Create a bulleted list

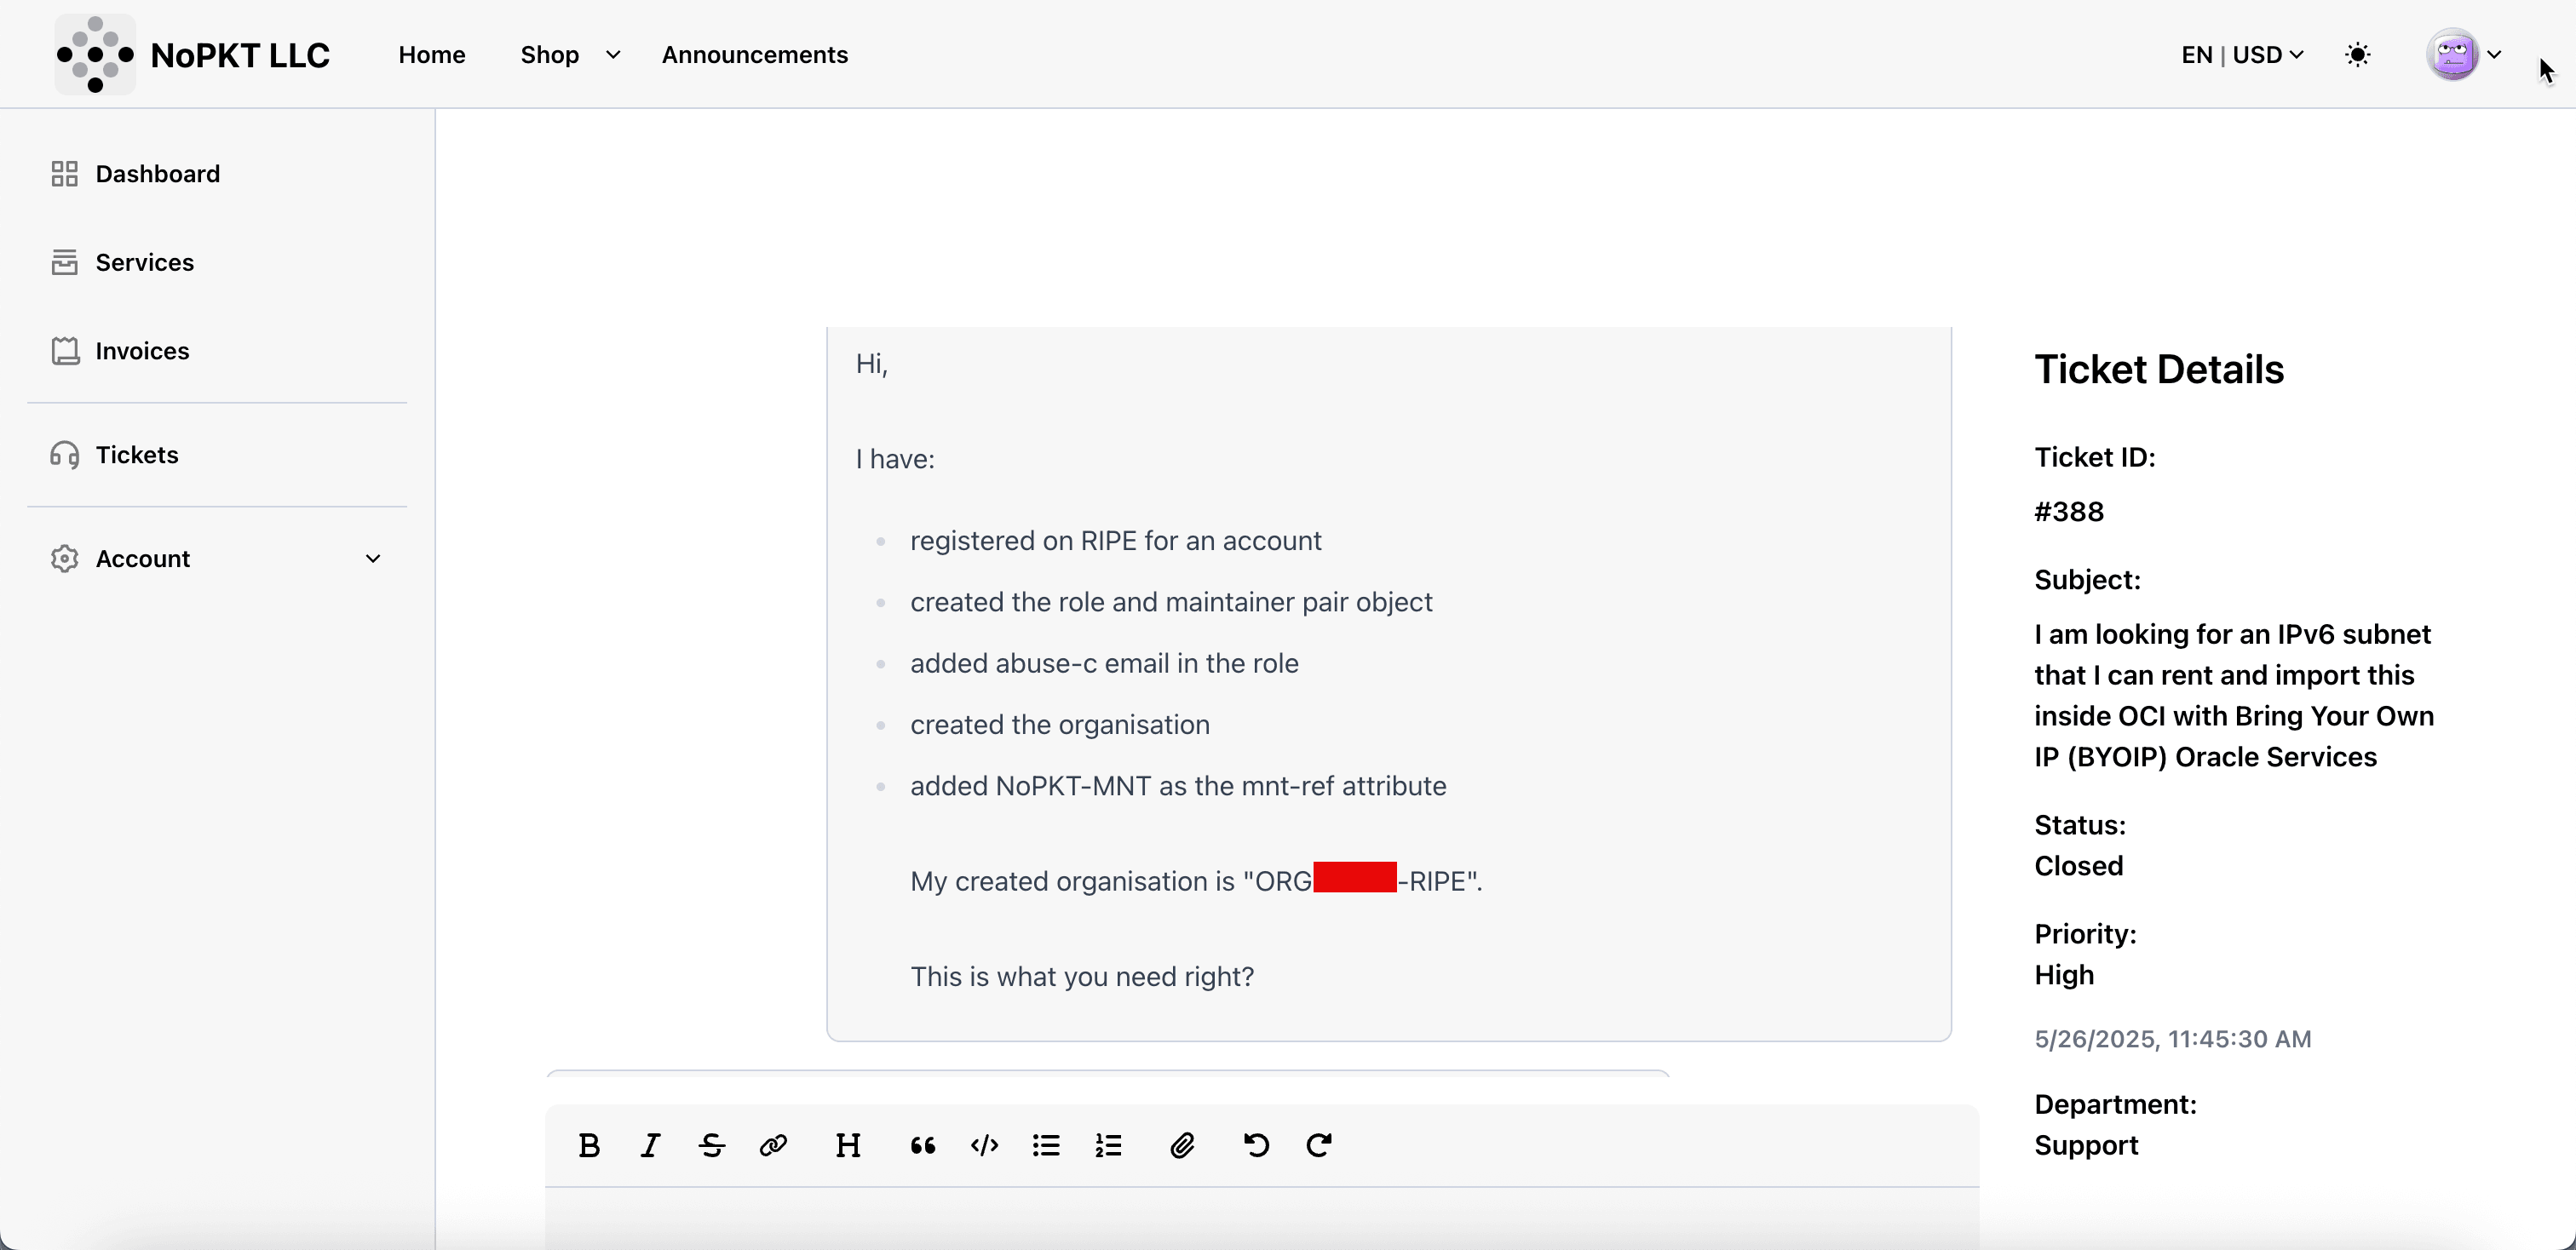click(x=1046, y=1145)
